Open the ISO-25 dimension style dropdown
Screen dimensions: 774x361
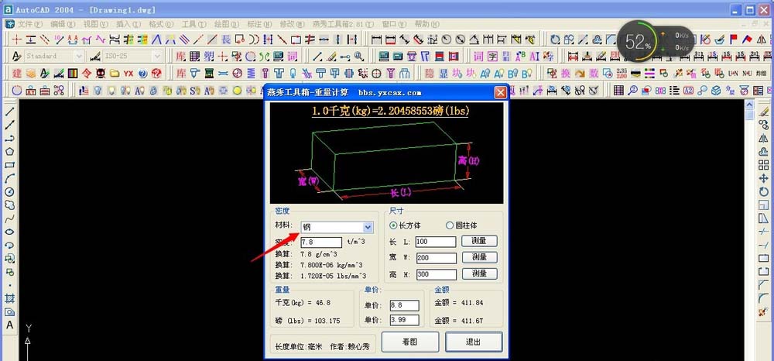tap(133, 56)
